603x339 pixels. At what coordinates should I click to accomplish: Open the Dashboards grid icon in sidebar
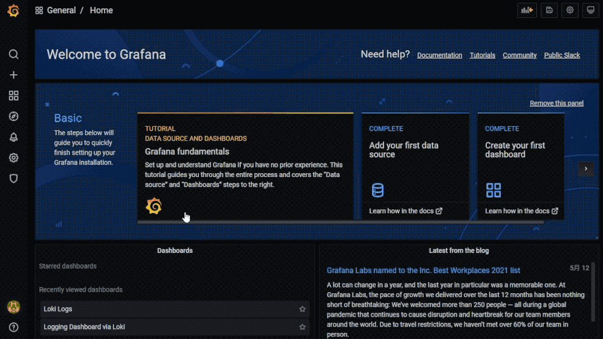coord(13,96)
